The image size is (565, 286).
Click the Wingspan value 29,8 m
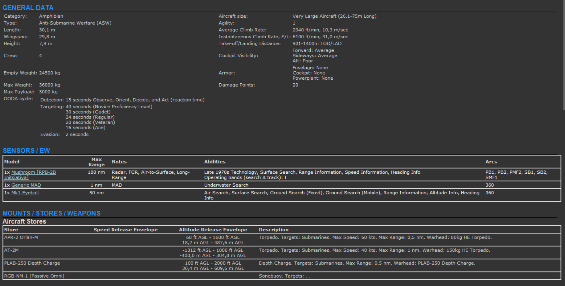click(x=47, y=37)
